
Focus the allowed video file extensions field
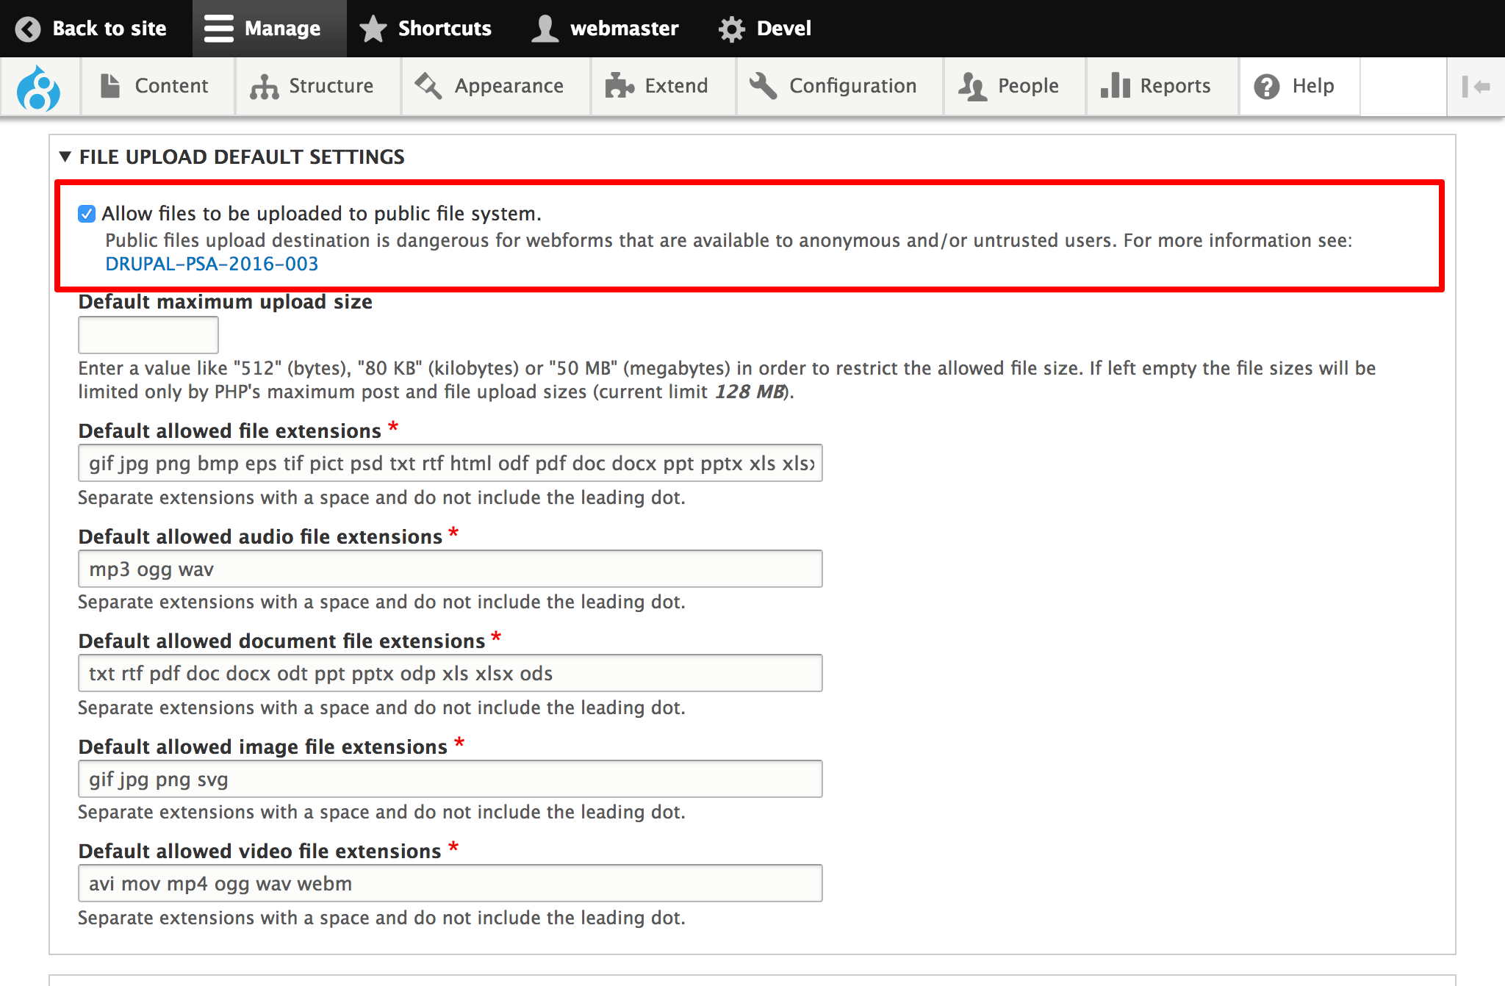coord(450,883)
